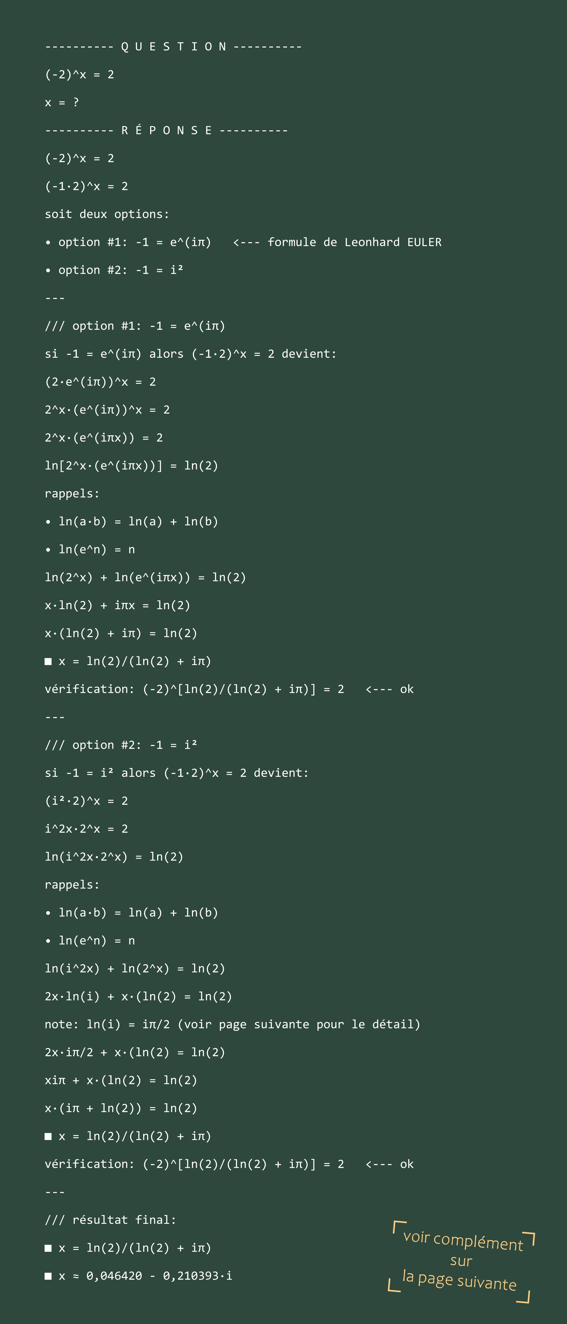The height and width of the screenshot is (1324, 567).
Task: Click bullet 'option #2: -1 = i²'
Action: (x=114, y=270)
